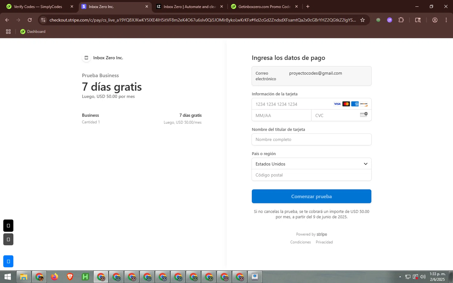
Task: Click the Powered by stripe link
Action: point(311,234)
